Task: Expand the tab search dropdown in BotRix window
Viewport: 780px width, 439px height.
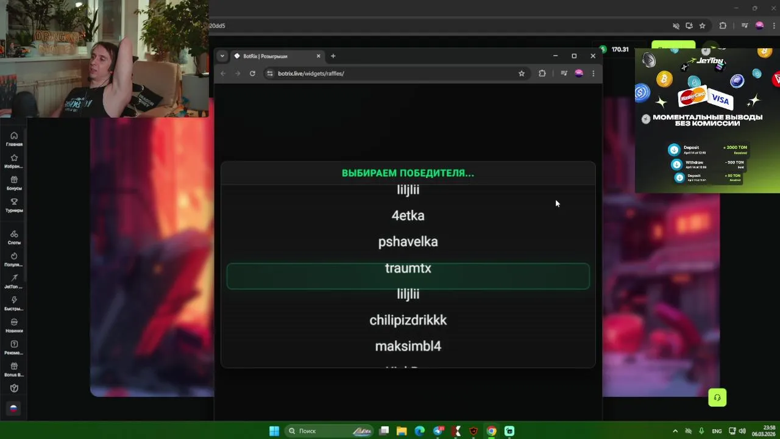Action: point(222,55)
